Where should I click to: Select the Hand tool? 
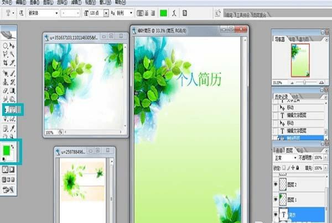coord(6,136)
